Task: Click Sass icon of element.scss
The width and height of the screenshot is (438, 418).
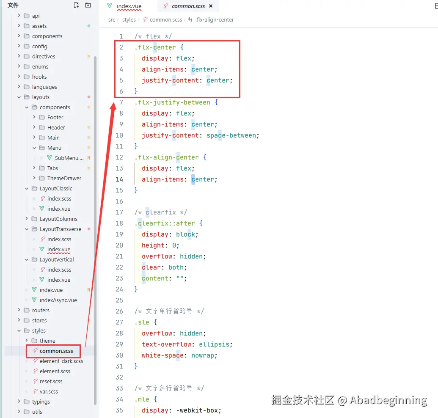Action: pyautogui.click(x=35, y=371)
